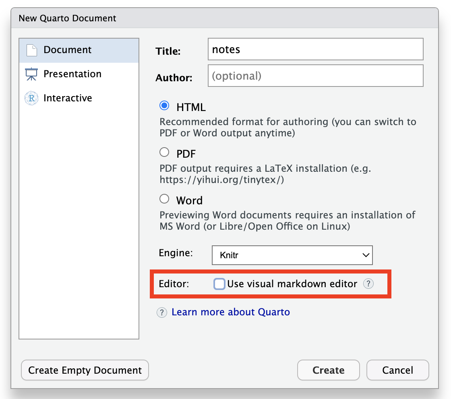Click the Title field containing notes

[x=315, y=49]
